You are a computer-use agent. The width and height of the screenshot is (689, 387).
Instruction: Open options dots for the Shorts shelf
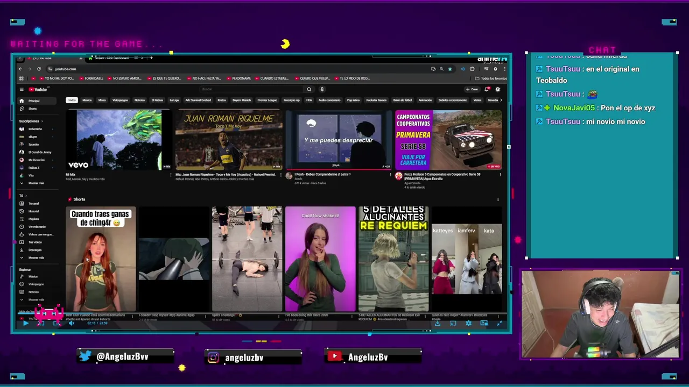coord(498,199)
